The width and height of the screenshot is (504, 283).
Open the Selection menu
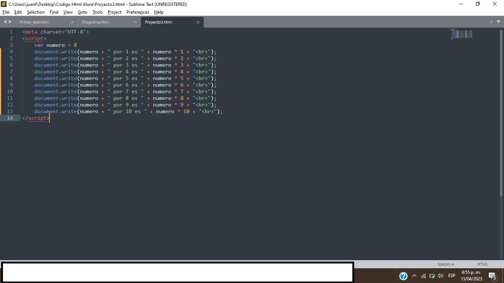(x=35, y=12)
